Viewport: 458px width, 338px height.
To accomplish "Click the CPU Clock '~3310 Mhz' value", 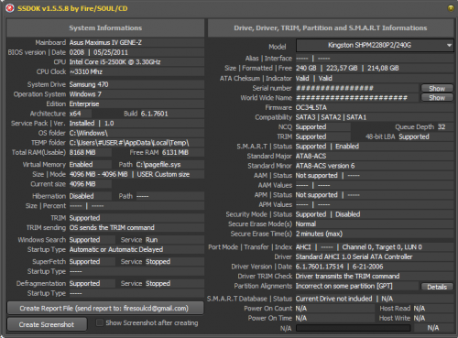I will tap(86, 71).
